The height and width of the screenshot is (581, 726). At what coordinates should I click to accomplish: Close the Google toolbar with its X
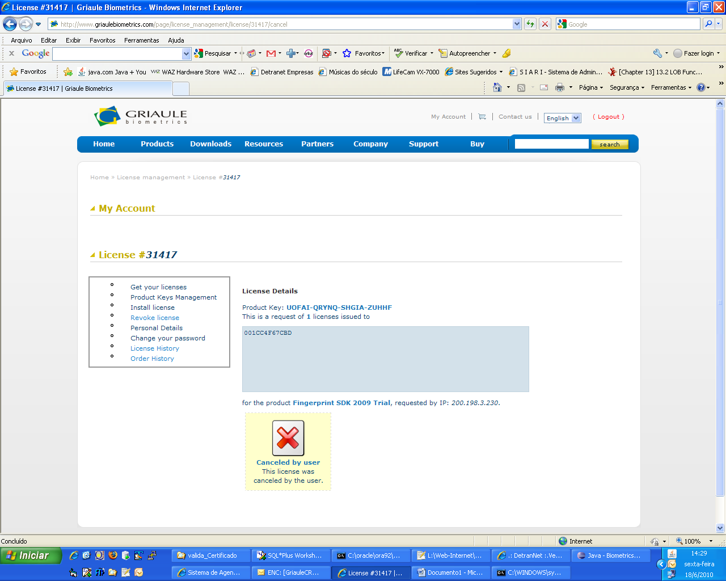11,53
